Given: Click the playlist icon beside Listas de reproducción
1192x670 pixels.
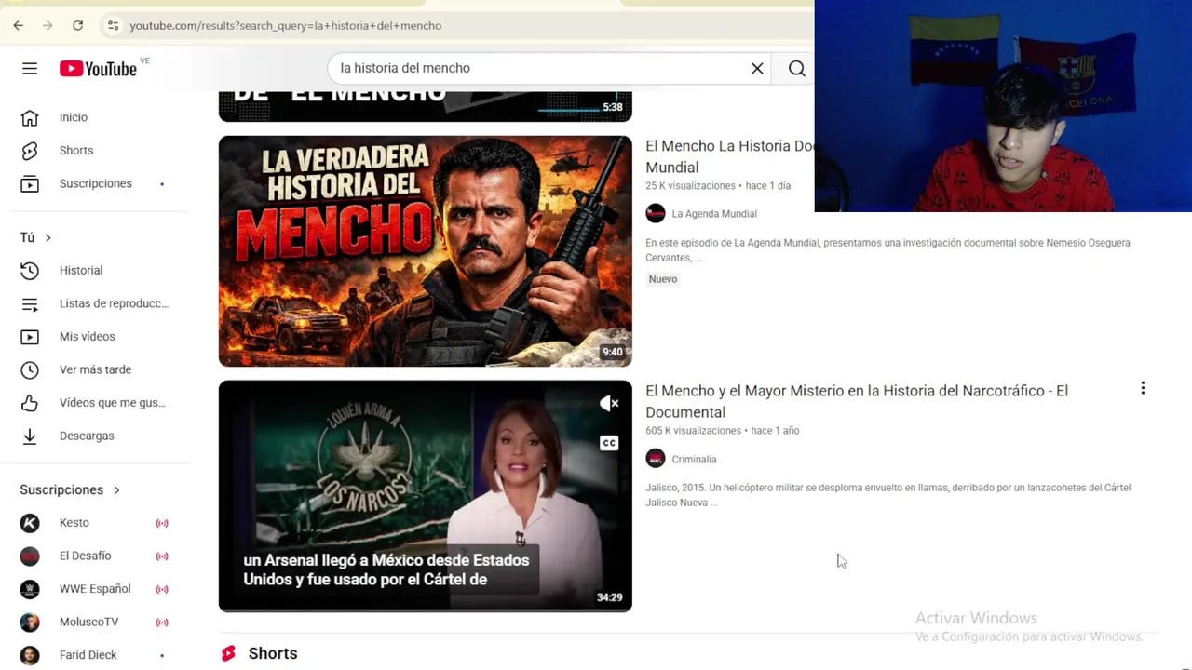Looking at the screenshot, I should point(30,303).
